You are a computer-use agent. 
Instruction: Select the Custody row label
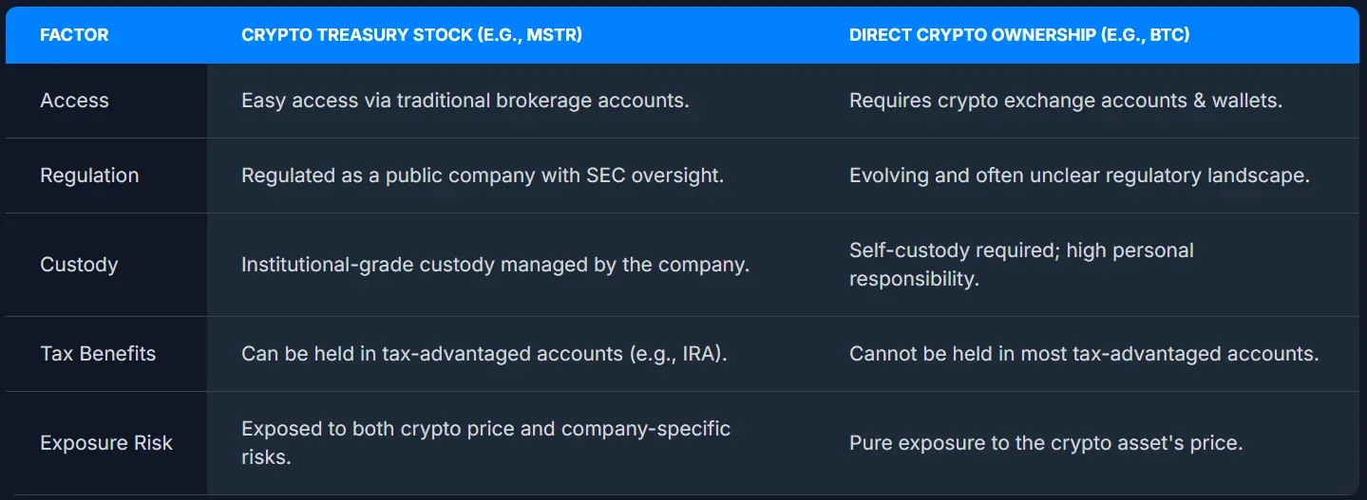pos(79,265)
